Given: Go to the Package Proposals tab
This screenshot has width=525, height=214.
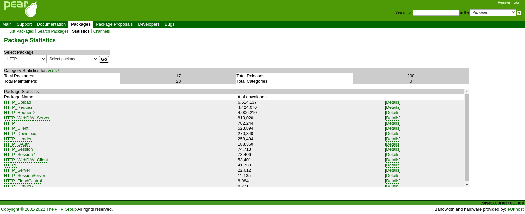Looking at the screenshot, I should point(114,24).
